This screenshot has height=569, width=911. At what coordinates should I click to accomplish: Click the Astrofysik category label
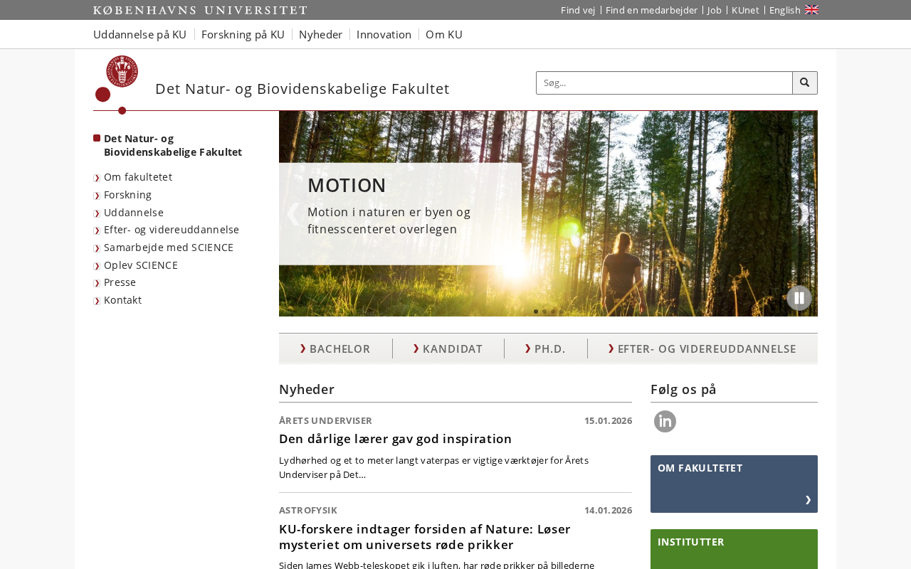pos(308,510)
